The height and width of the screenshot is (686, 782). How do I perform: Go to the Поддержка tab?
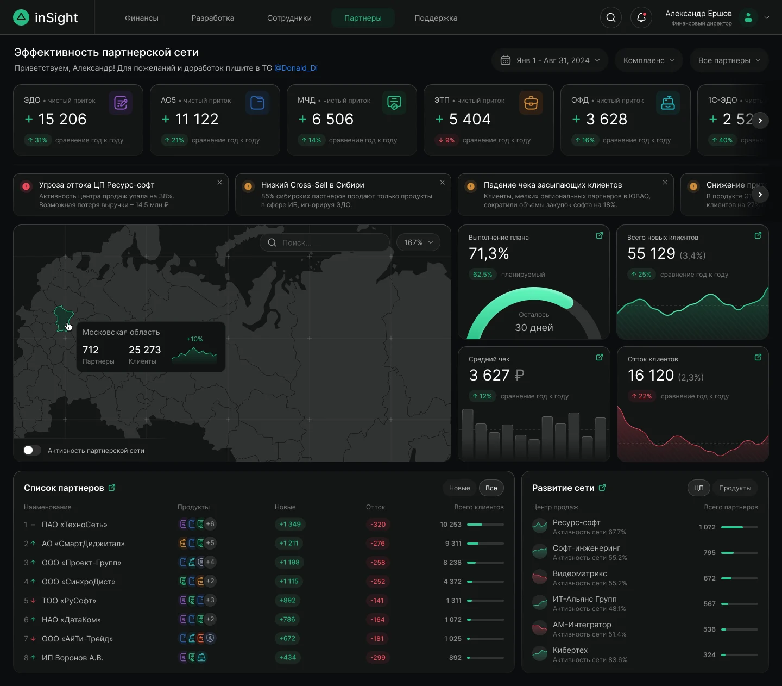[x=436, y=18]
